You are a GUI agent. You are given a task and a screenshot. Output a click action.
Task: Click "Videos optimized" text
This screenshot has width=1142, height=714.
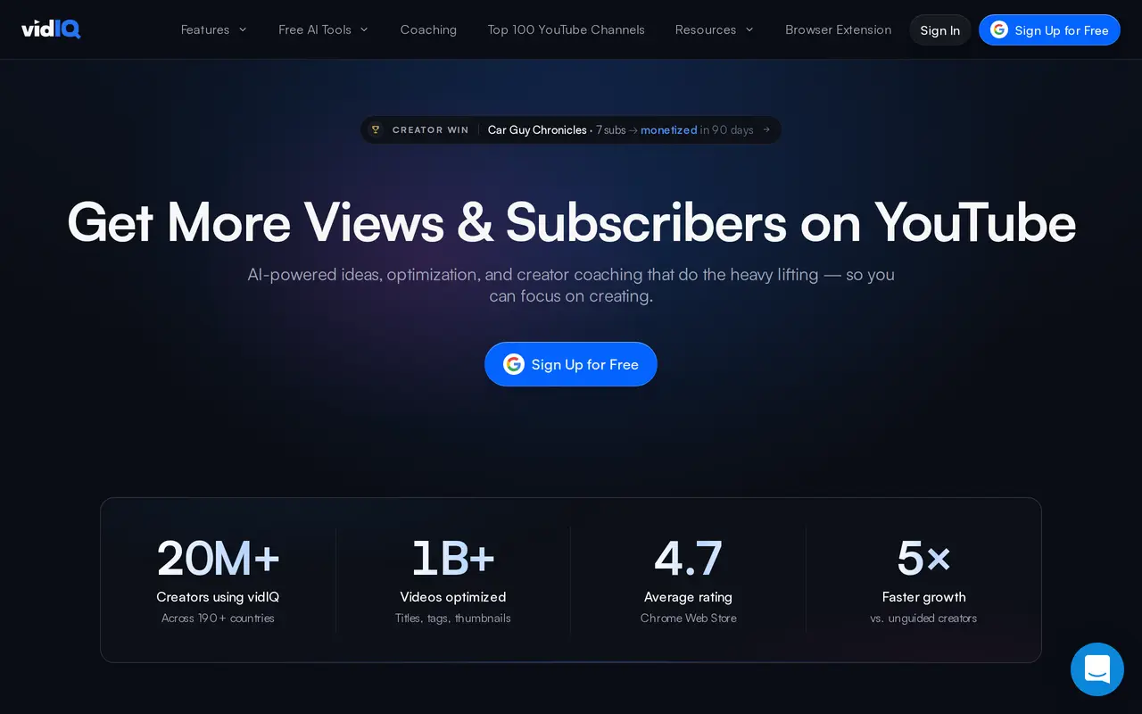coord(453,597)
